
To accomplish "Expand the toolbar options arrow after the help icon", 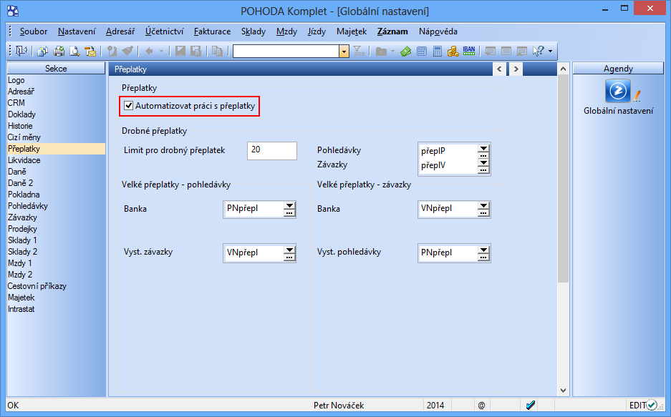I will 550,51.
